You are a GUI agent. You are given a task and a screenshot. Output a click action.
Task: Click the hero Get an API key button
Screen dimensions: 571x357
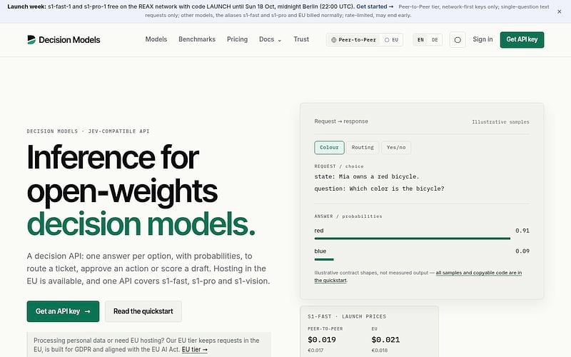63,311
